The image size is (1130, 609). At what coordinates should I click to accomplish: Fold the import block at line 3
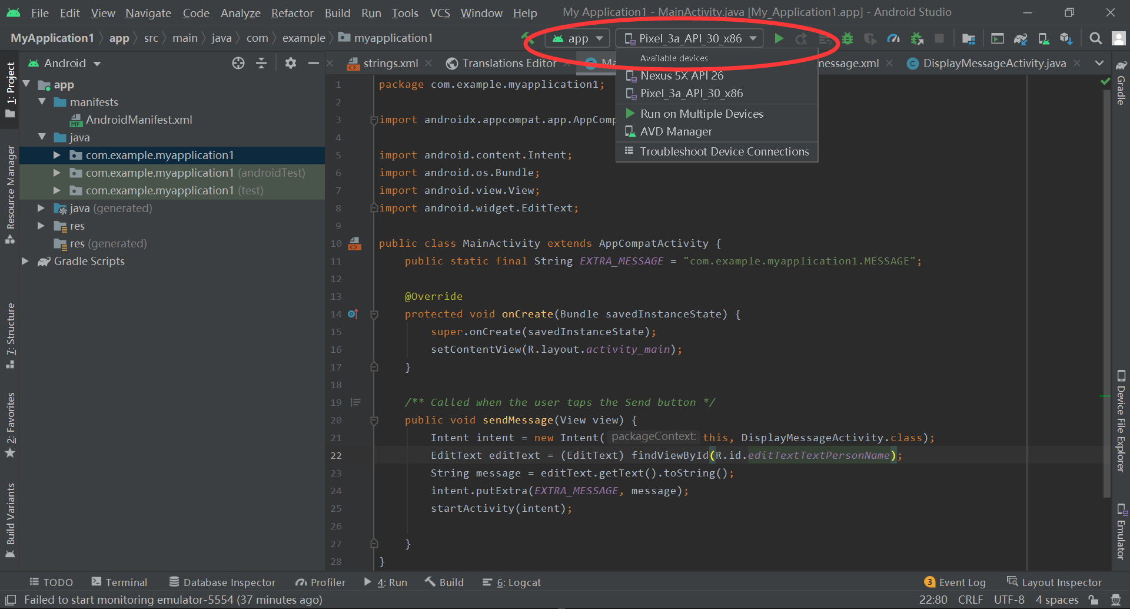[x=374, y=120]
